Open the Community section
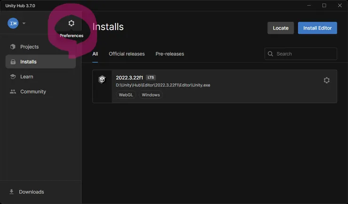The width and height of the screenshot is (348, 204). click(40, 92)
